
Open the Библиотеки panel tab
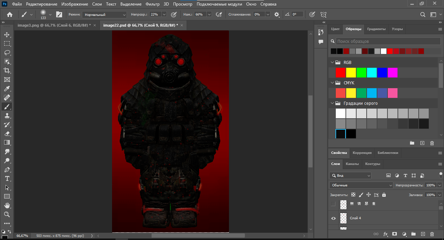388,153
